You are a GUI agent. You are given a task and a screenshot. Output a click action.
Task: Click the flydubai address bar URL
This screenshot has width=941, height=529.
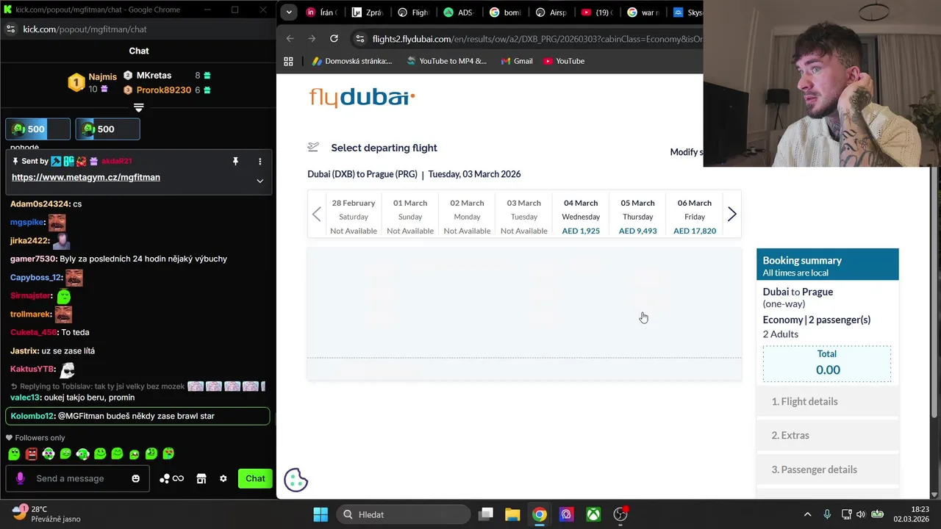pyautogui.click(x=537, y=39)
